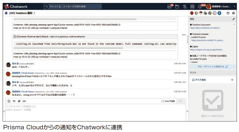Open the info icon with NEW badge
The width and height of the screenshot is (239, 132).
pos(200,7)
